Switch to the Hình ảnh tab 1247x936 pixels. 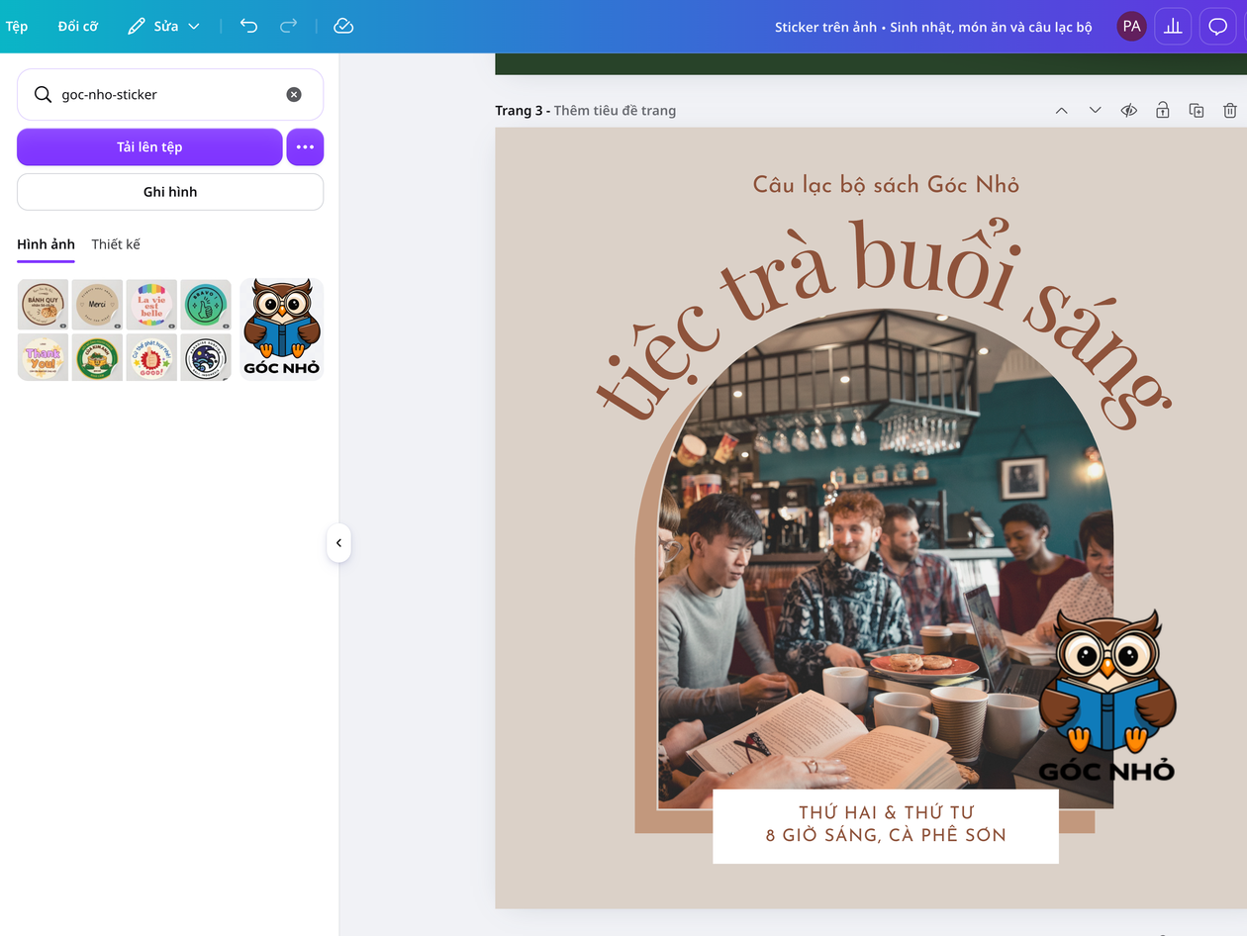coord(46,244)
